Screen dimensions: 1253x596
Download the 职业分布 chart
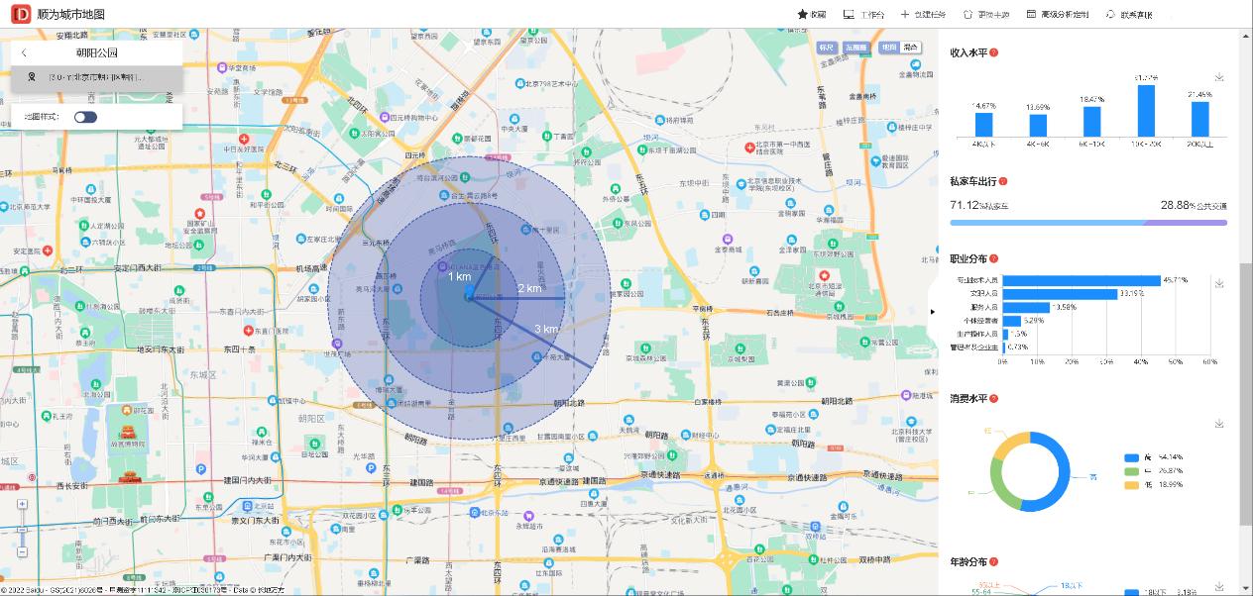(x=1219, y=283)
